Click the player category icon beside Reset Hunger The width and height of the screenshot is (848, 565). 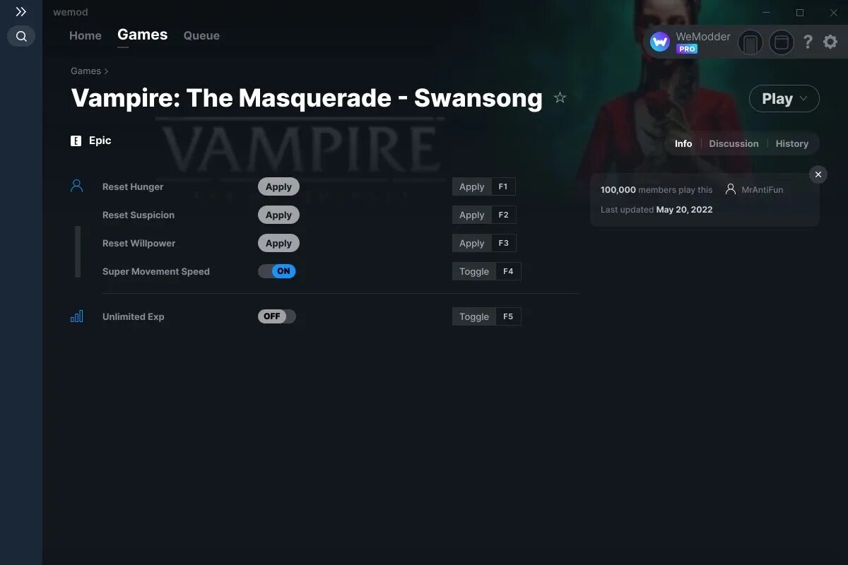(77, 186)
